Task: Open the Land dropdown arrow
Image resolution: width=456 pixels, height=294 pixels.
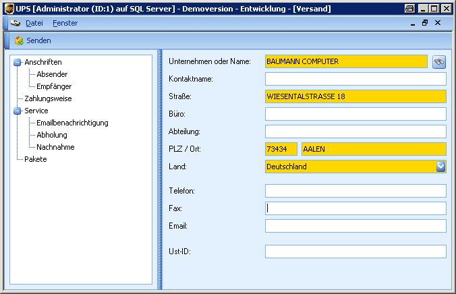Action: (x=440, y=167)
